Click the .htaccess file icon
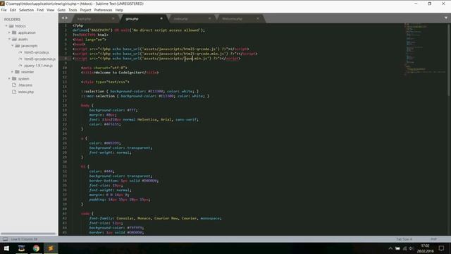 click(x=14, y=85)
